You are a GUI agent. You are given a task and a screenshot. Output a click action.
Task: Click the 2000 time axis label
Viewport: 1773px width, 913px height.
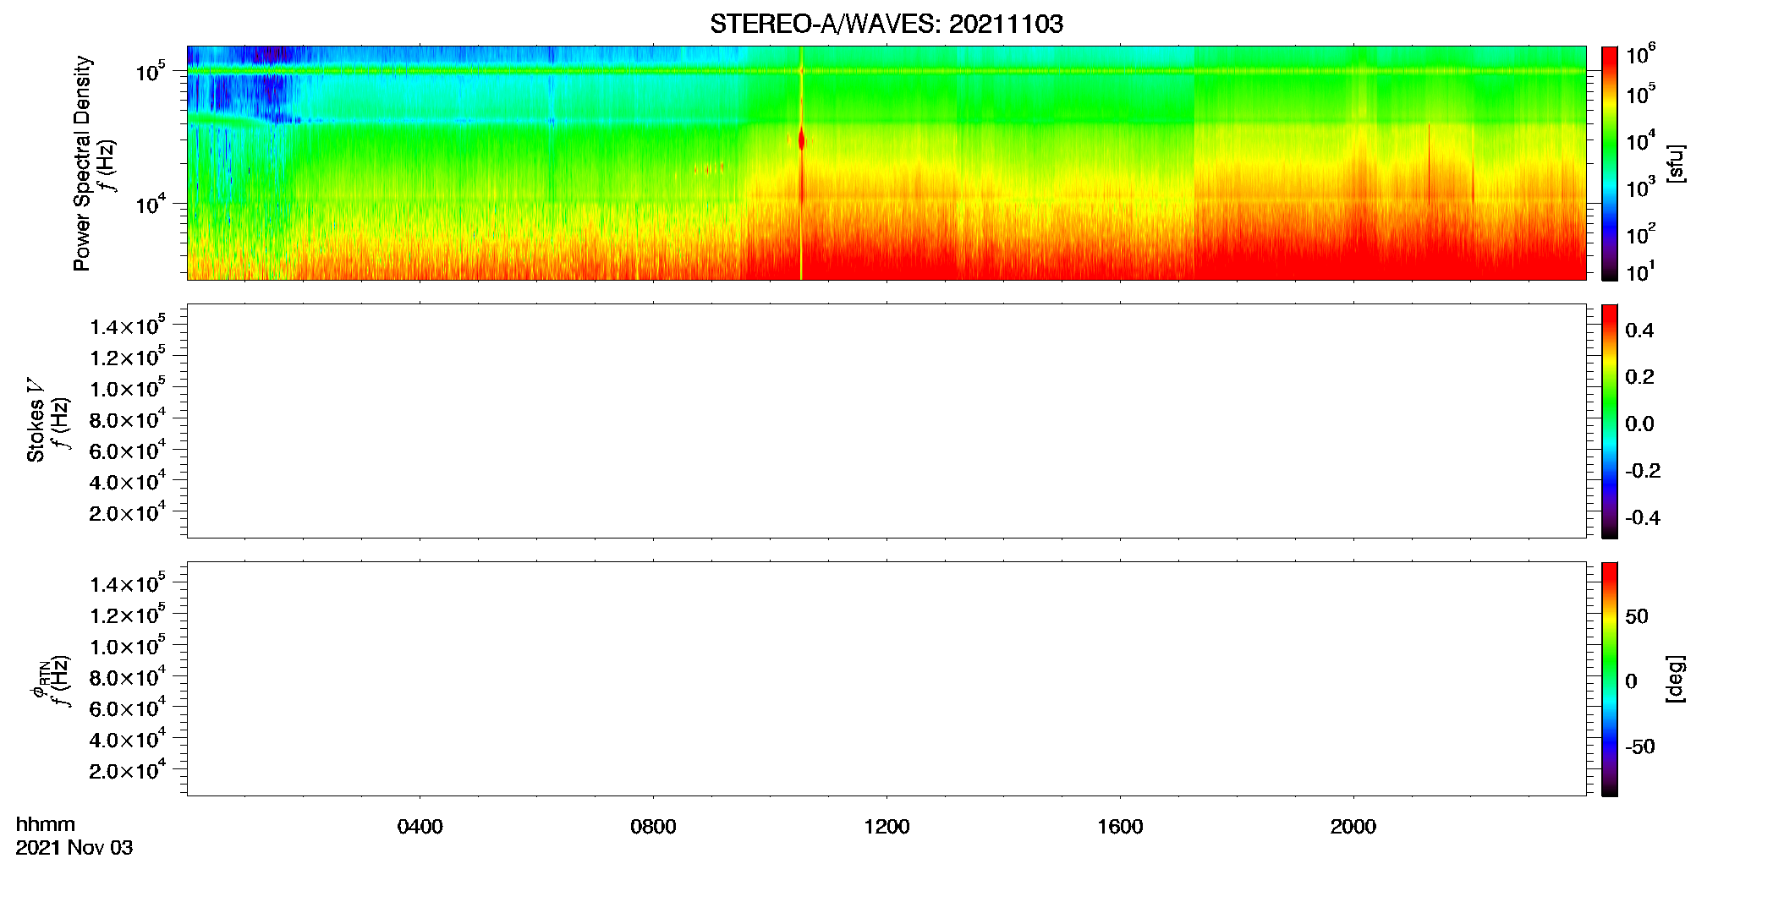1353,827
